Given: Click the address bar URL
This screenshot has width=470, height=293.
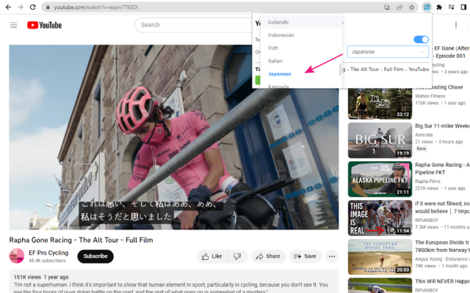Looking at the screenshot, I should coord(95,7).
